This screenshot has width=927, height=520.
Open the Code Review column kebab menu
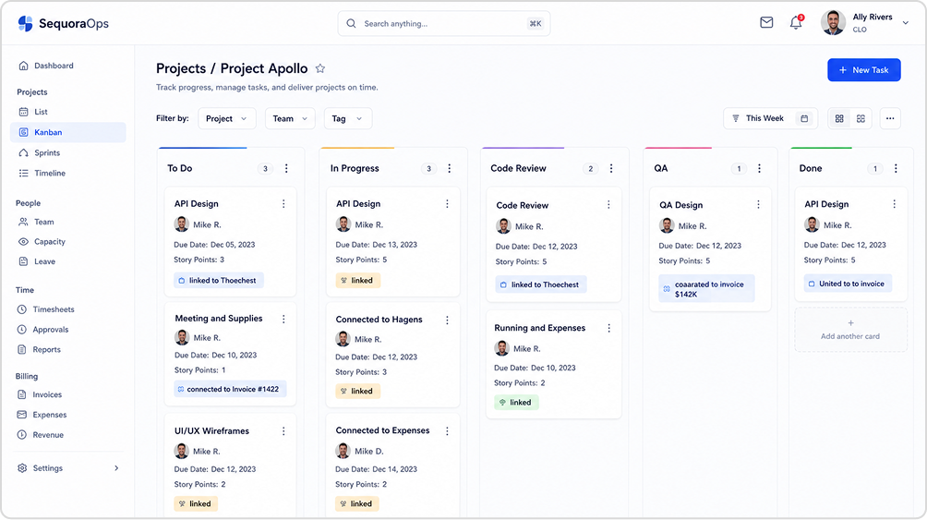pyautogui.click(x=611, y=169)
